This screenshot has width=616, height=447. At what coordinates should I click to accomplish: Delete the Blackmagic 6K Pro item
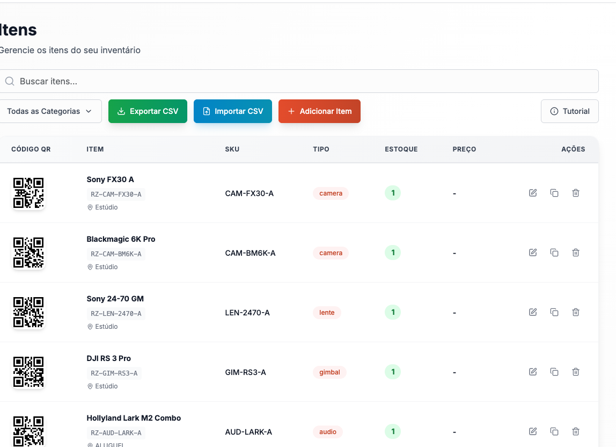pyautogui.click(x=576, y=253)
